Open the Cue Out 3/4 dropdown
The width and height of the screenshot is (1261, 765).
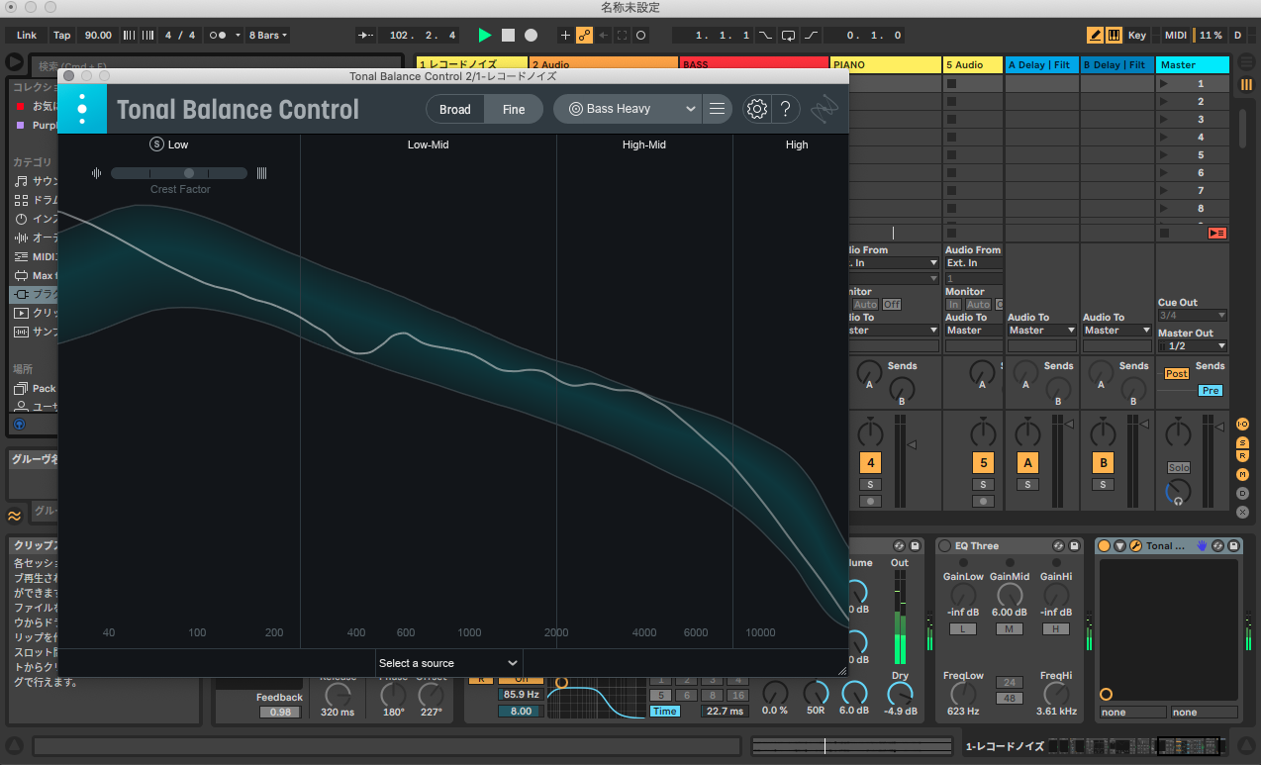(x=1193, y=316)
